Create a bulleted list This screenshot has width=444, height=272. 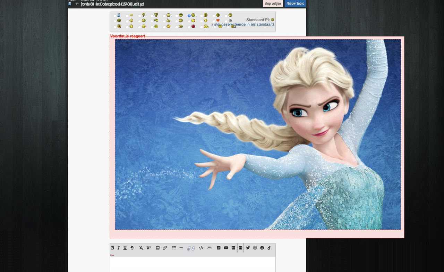174,248
